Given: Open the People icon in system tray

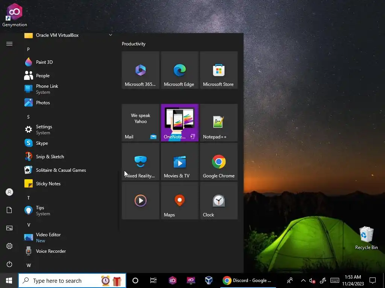Looking at the screenshot, I should [290, 280].
